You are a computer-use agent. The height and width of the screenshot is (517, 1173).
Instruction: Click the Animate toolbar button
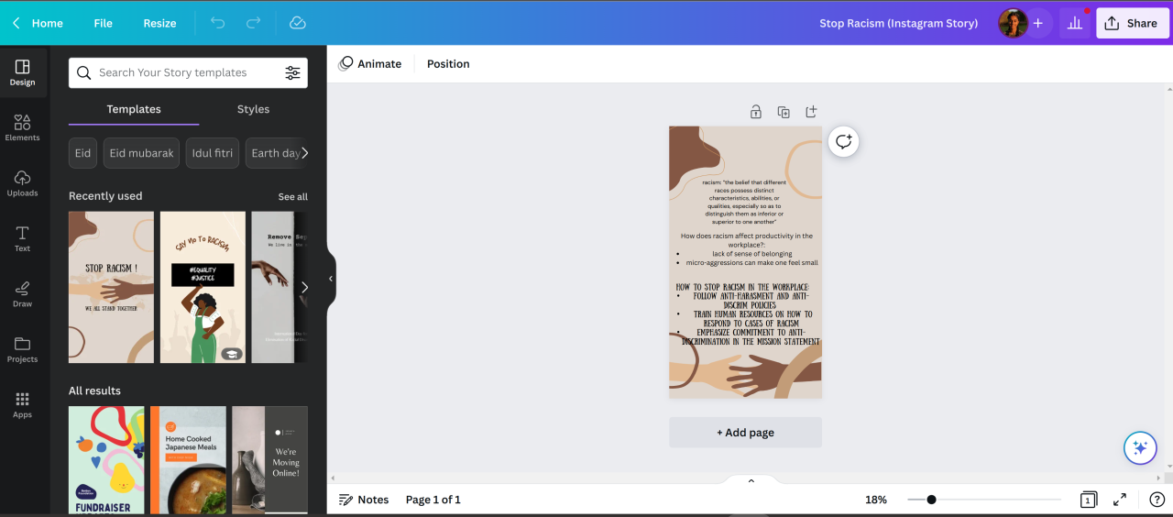(x=370, y=63)
